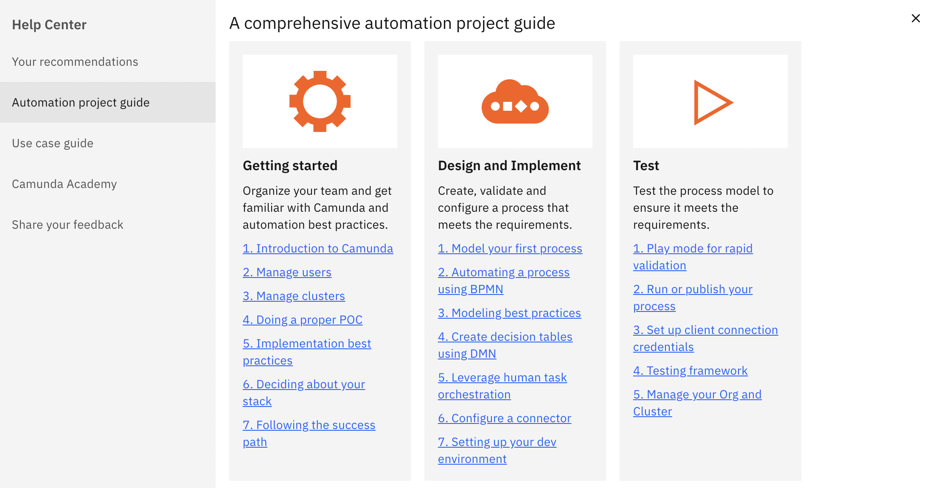The image size is (932, 488).
Task: Open the Use case guide section
Action: tap(53, 143)
